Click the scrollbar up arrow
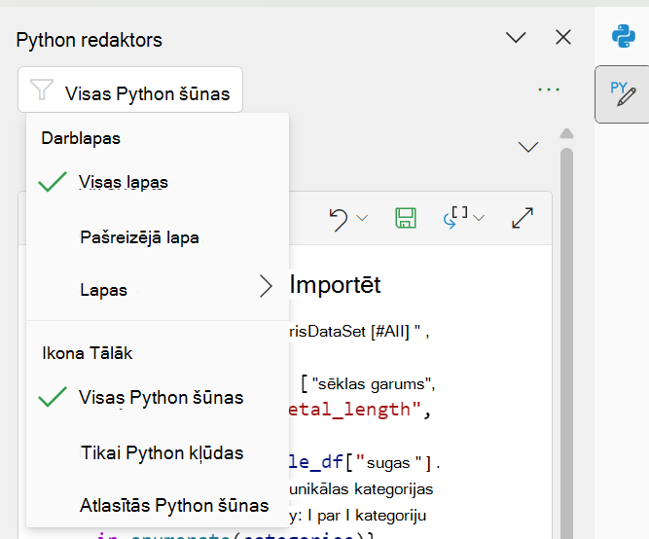 (x=566, y=133)
